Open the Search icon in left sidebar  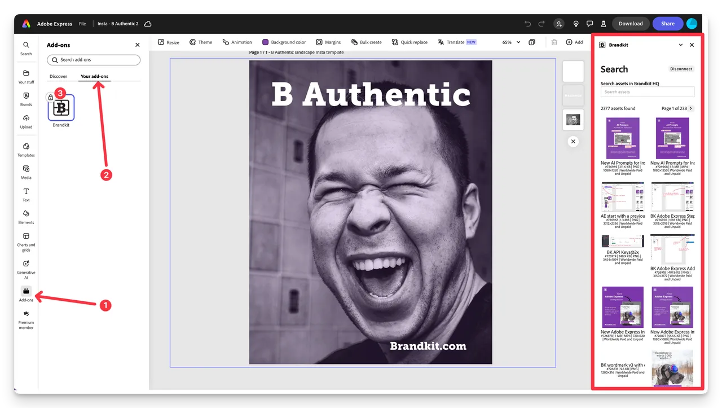tap(26, 48)
